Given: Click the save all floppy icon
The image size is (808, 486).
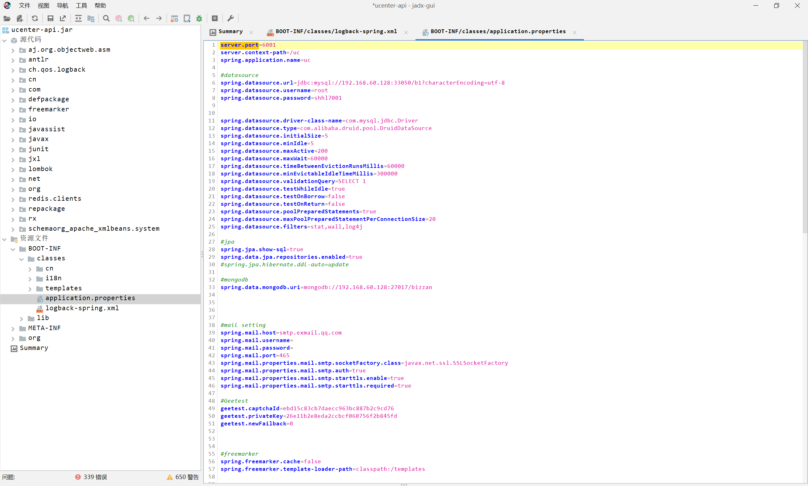Looking at the screenshot, I should click(50, 19).
